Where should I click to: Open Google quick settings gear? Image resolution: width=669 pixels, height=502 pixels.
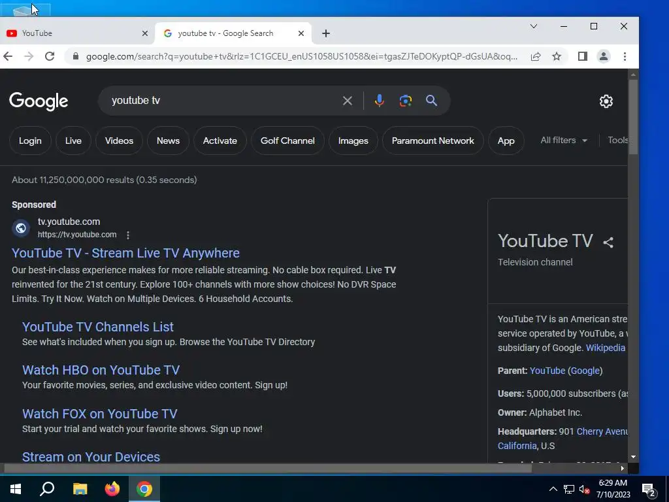pyautogui.click(x=606, y=101)
